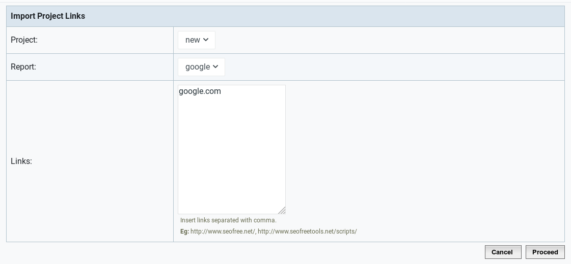Click the chevron arrow beside "new"
This screenshot has width=571, height=264.
pyautogui.click(x=206, y=40)
